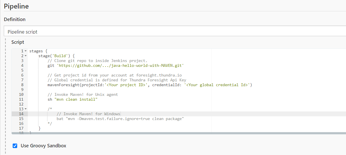Click line number 14 in the gutter
Viewport: 346px width, 155px height.
tap(21, 114)
